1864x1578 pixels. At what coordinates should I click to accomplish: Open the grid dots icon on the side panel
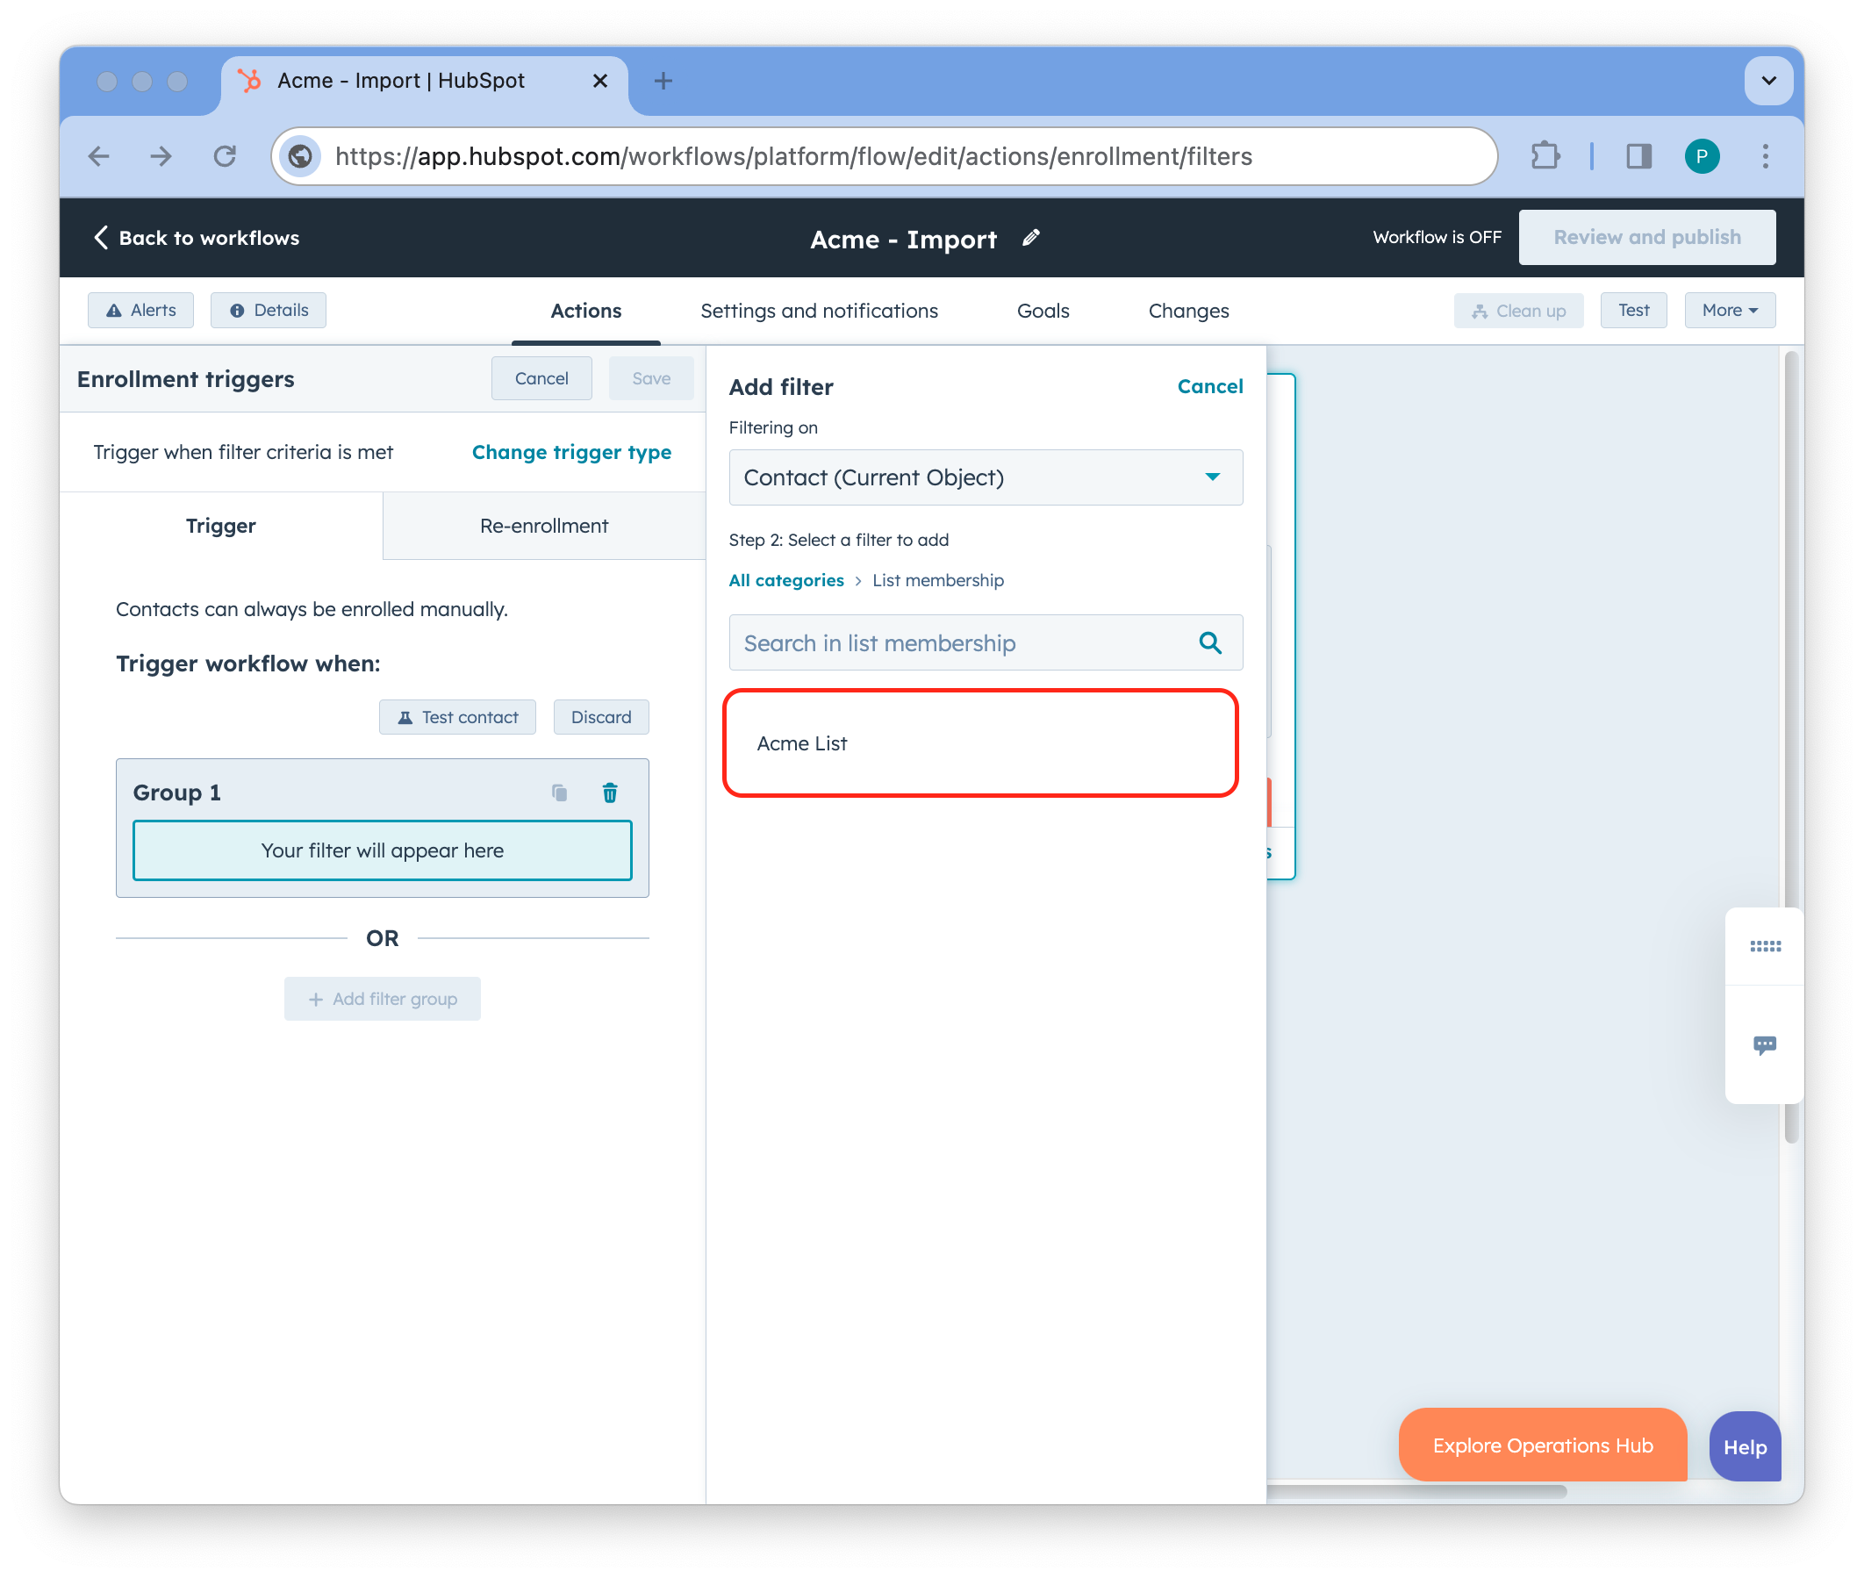pos(1764,945)
